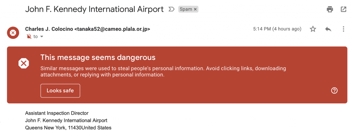This screenshot has height=135, width=354.
Task: Reply using the arrow icon
Action: (x=328, y=29)
